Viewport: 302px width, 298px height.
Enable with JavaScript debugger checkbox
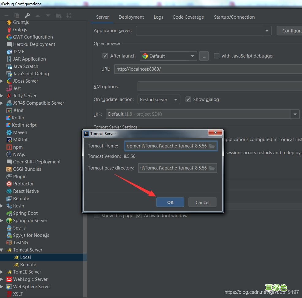pos(217,56)
